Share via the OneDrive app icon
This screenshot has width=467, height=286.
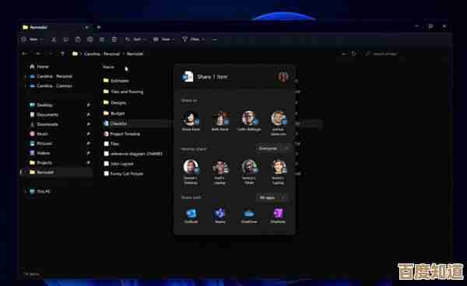pos(249,215)
